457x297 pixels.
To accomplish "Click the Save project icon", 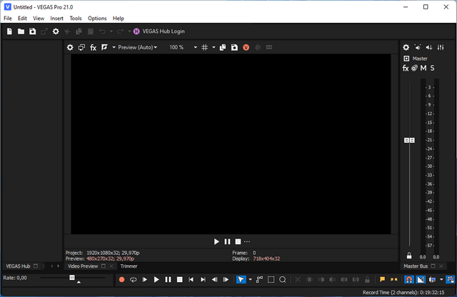I will 32,31.
